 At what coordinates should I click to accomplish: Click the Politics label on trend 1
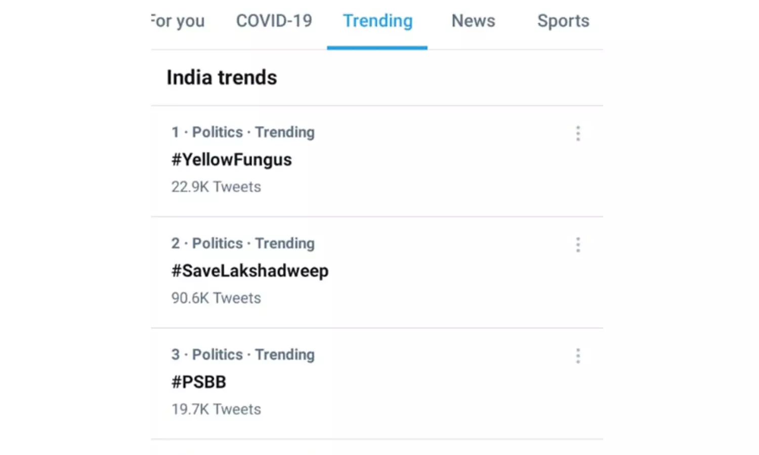(x=218, y=132)
